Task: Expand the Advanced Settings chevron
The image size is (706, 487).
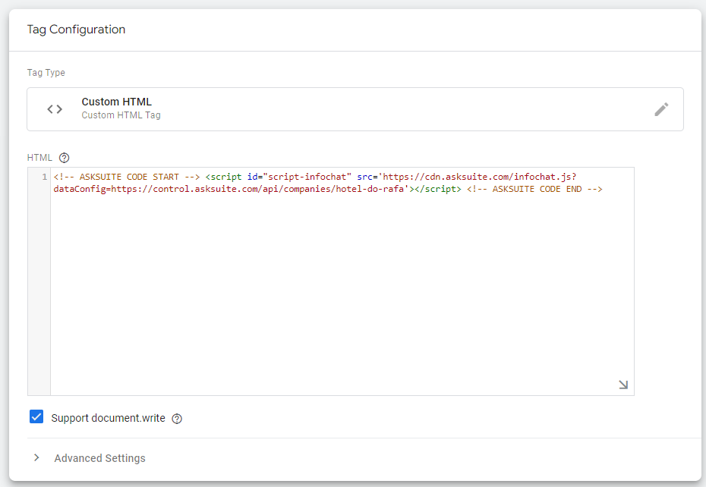Action: 37,457
